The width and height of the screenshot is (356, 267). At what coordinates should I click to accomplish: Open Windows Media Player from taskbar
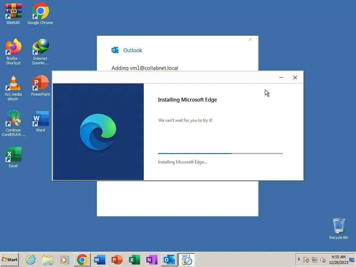pos(65,259)
